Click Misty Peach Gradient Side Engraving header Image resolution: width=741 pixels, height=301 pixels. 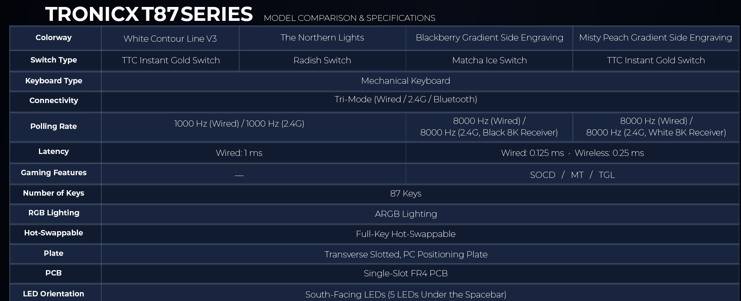click(x=656, y=38)
